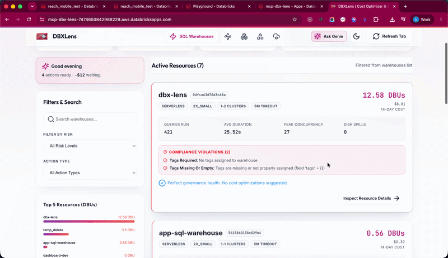Screen dimensions: 448x258
Task: Click the dbx-lens warehouse ID chip
Action: point(209,95)
